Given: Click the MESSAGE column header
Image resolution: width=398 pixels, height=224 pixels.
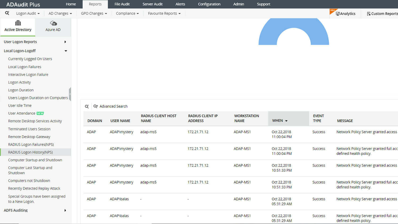Looking at the screenshot, I should coord(345,121).
